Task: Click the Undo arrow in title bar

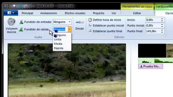Action: pyautogui.click(x=20, y=6)
